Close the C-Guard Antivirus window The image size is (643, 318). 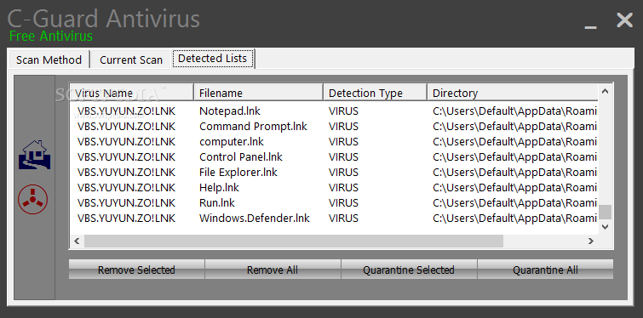[x=624, y=20]
